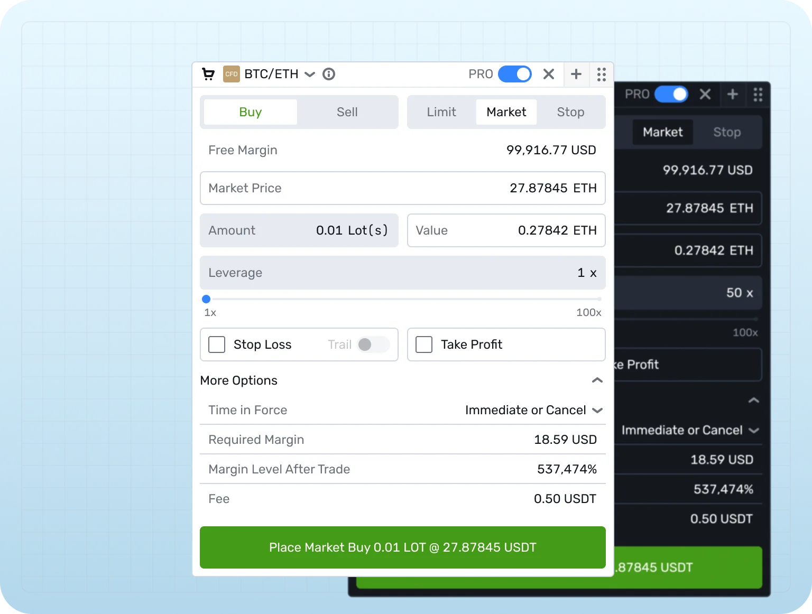Click the Market Price field

(403, 188)
